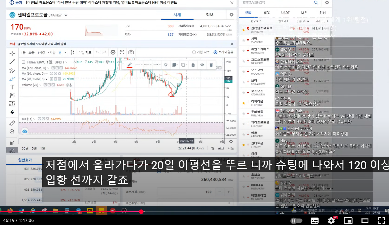Toggle the magnet mode tool
This screenshot has width=389, height=225.
pyautogui.click(x=12, y=143)
